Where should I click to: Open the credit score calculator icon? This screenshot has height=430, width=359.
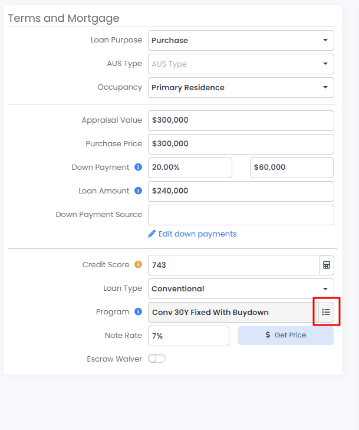coord(327,265)
